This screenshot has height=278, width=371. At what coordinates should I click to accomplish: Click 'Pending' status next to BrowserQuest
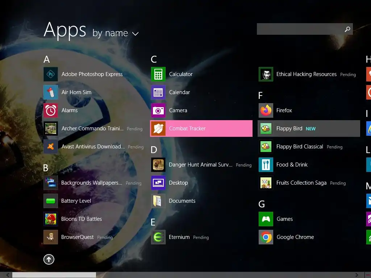tap(105, 237)
